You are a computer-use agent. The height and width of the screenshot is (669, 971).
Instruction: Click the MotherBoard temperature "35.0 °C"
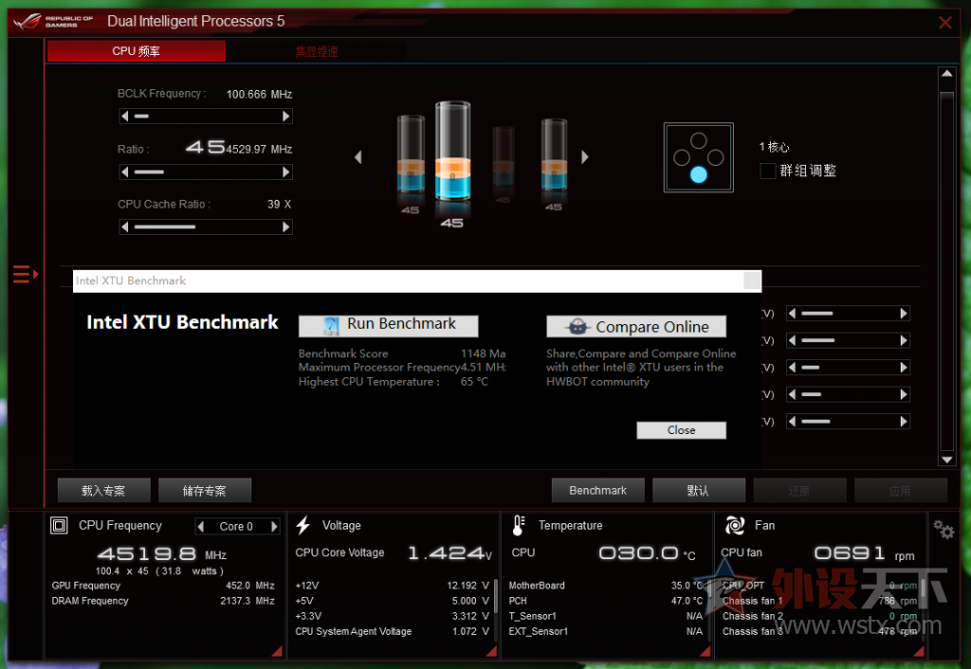click(687, 586)
